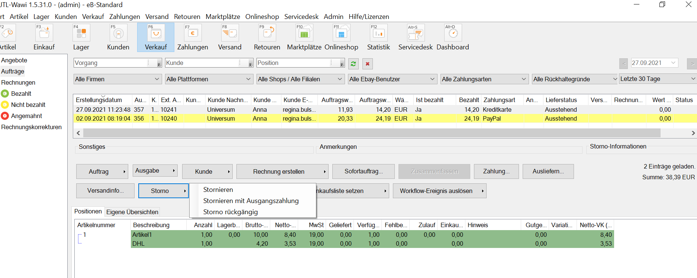The image size is (697, 278).
Task: Filter by Nicht bezahlt yellow status icon
Action: (5, 105)
